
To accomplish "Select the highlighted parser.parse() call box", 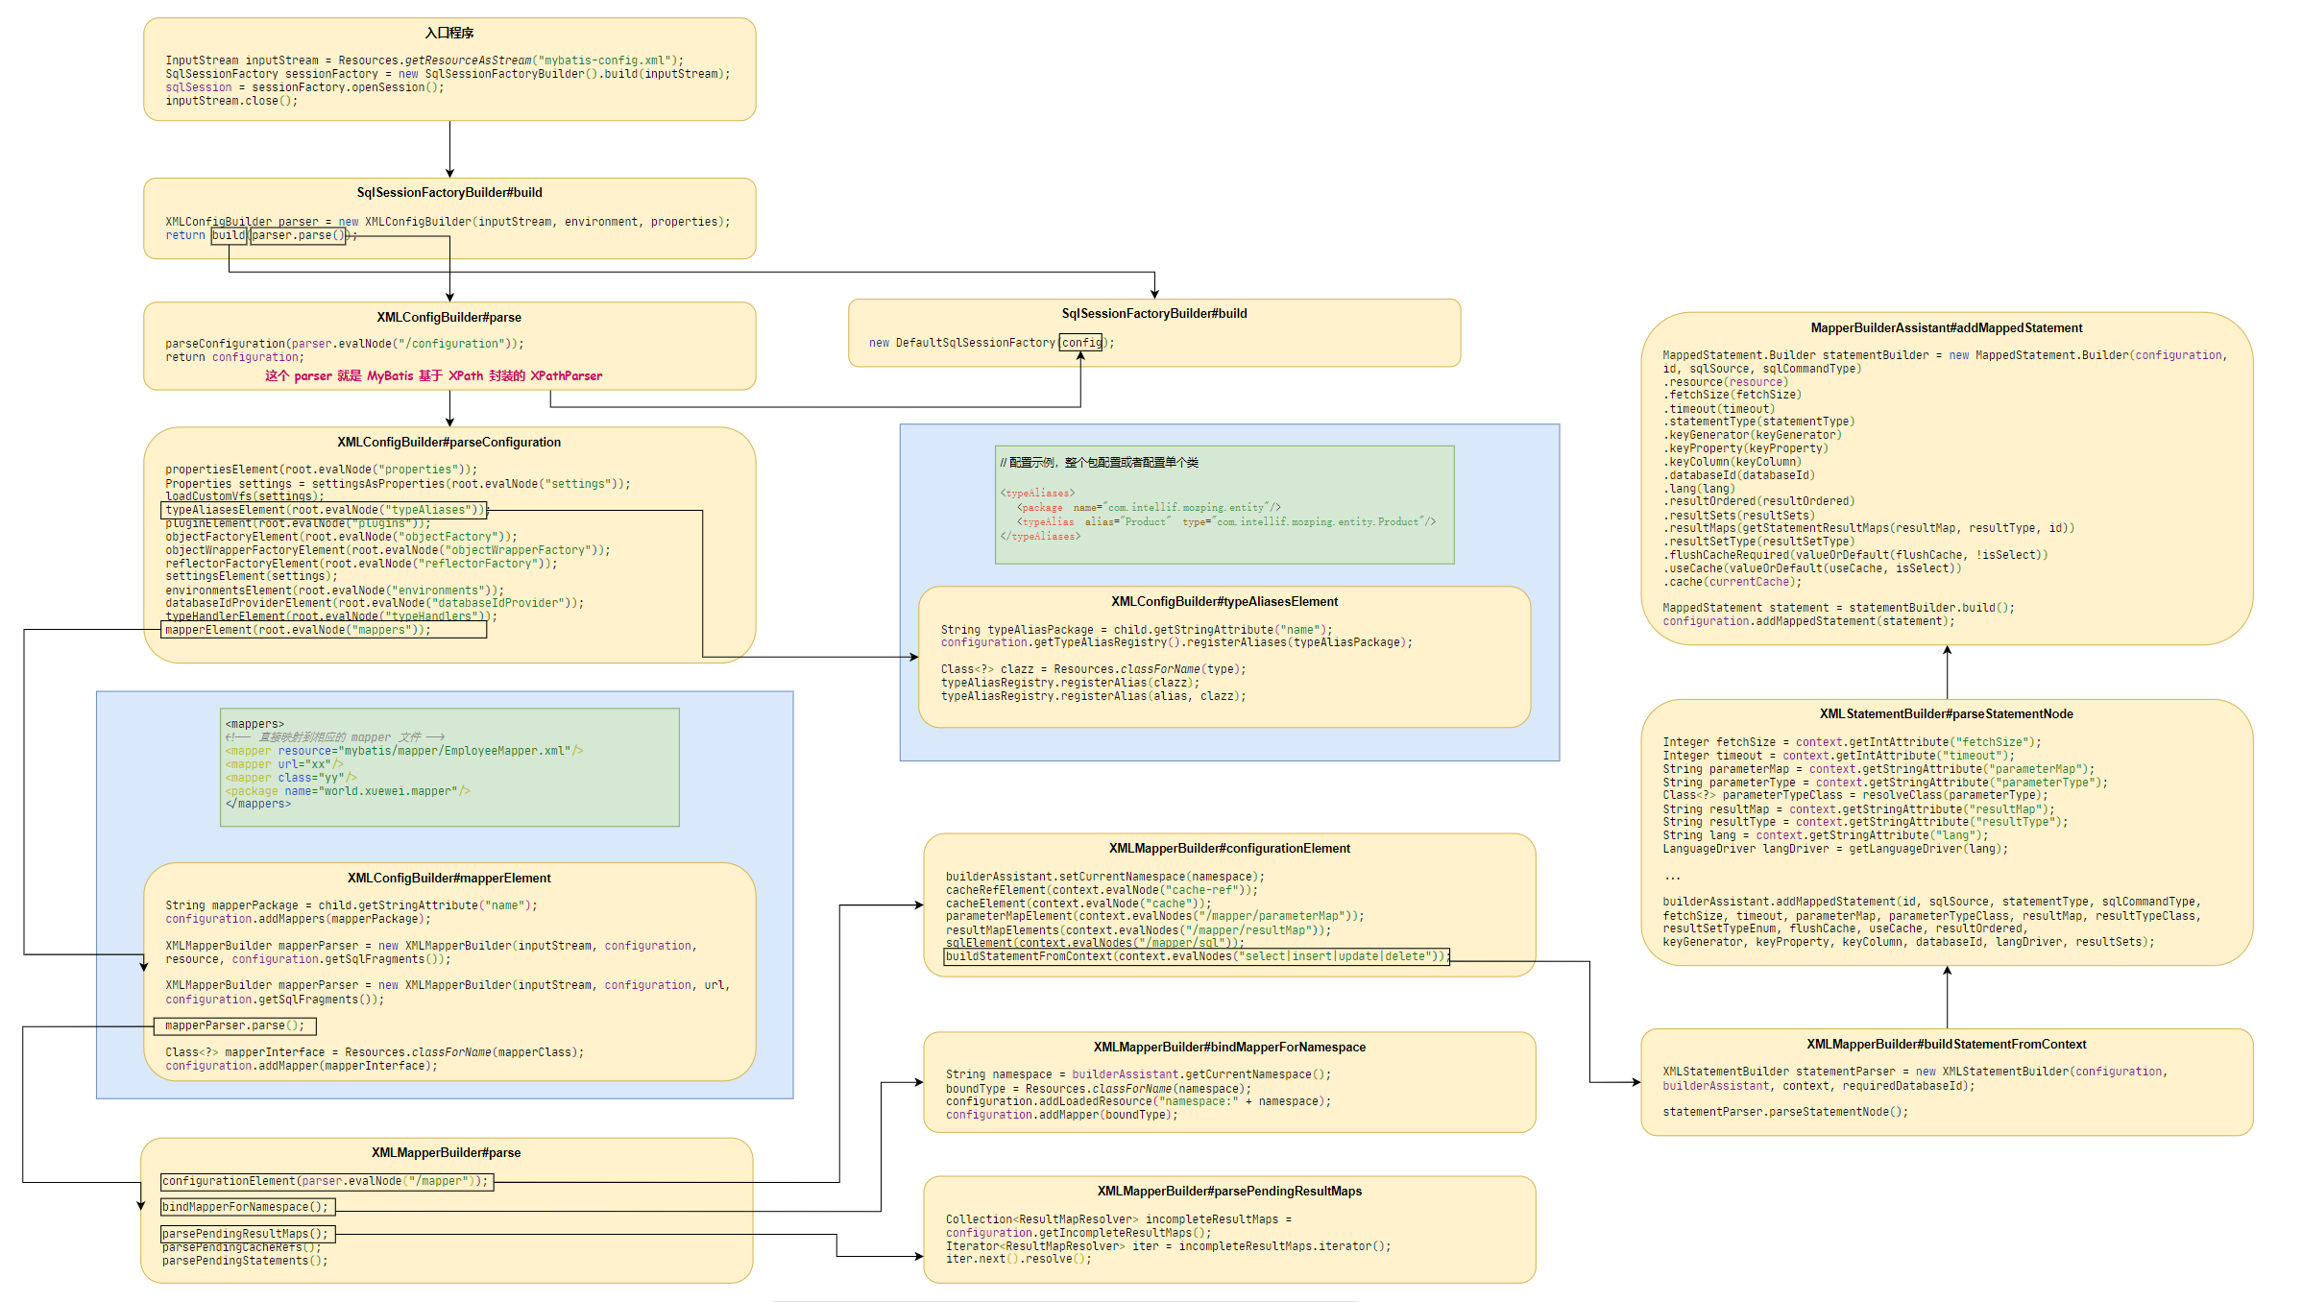I will click(x=298, y=235).
